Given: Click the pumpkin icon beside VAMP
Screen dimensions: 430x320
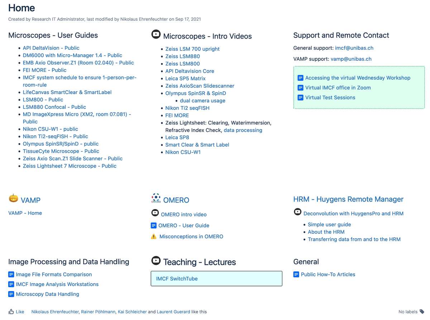Looking at the screenshot, I should (x=13, y=198).
